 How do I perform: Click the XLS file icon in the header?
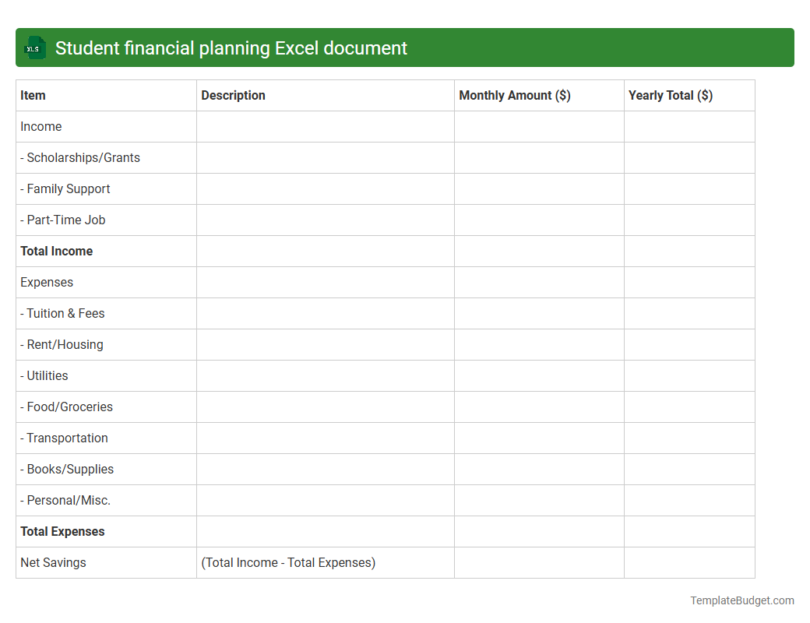click(x=34, y=48)
